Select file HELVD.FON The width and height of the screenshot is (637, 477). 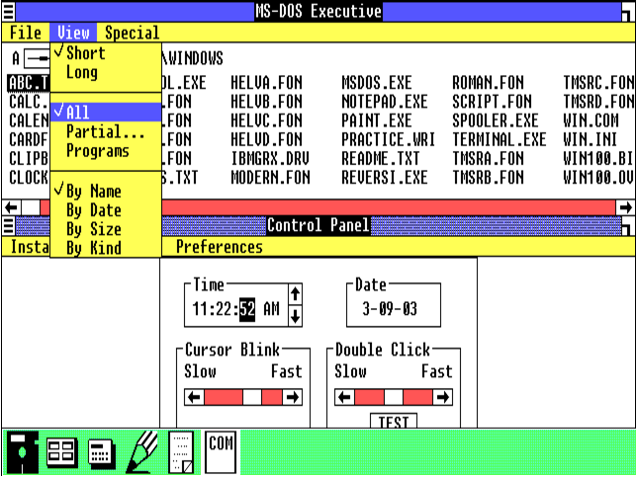pos(266,139)
